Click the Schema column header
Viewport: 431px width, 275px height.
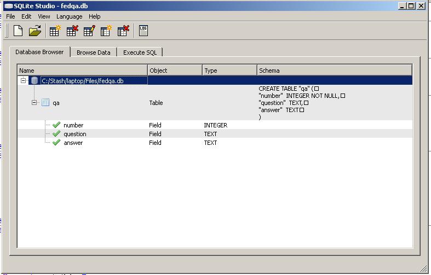click(335, 71)
